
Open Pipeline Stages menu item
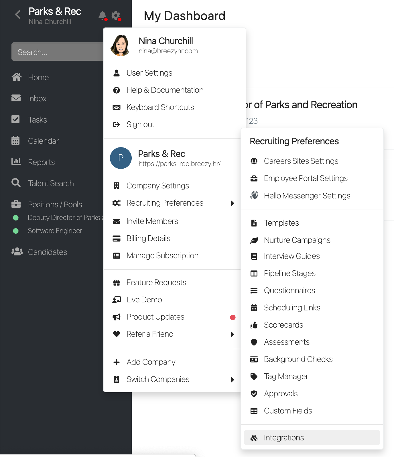pos(289,273)
